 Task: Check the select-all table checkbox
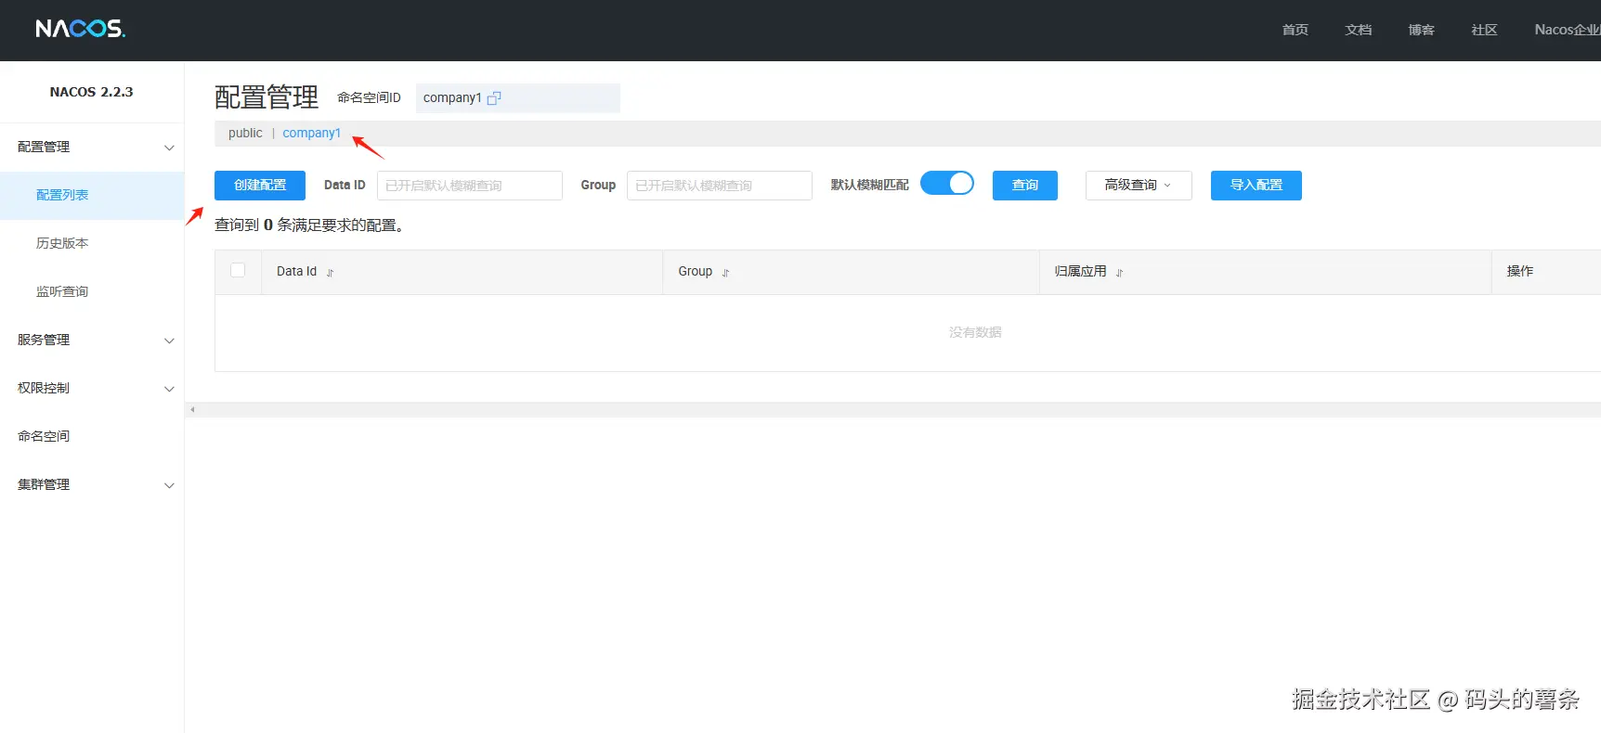click(x=238, y=270)
